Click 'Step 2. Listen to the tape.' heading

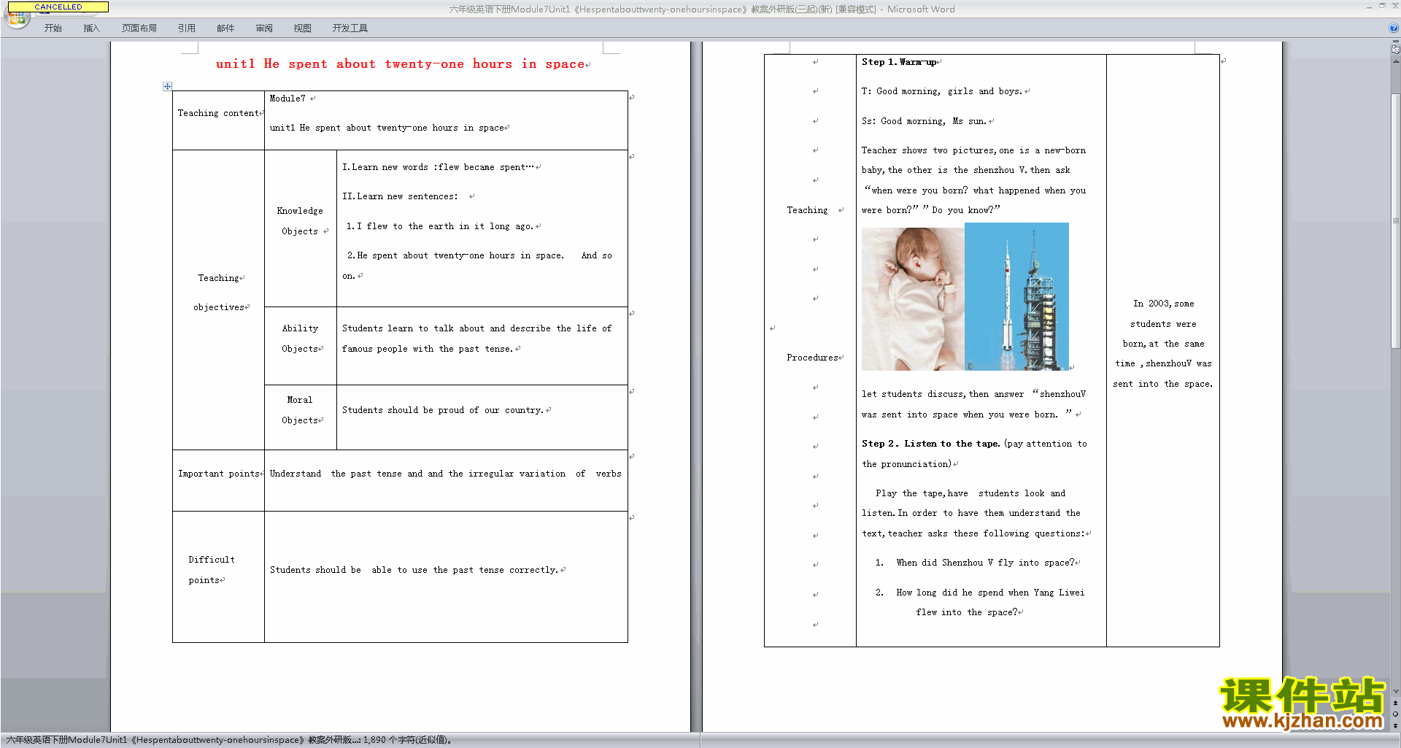tap(931, 444)
